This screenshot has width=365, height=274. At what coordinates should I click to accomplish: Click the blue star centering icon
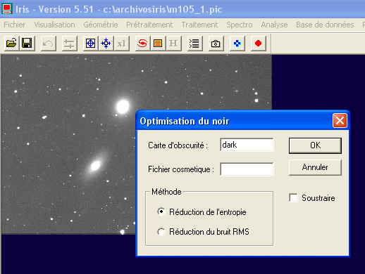tap(106, 44)
